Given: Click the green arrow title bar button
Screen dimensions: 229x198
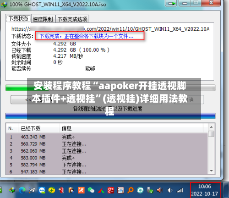Looking at the screenshot, I should (x=171, y=3).
